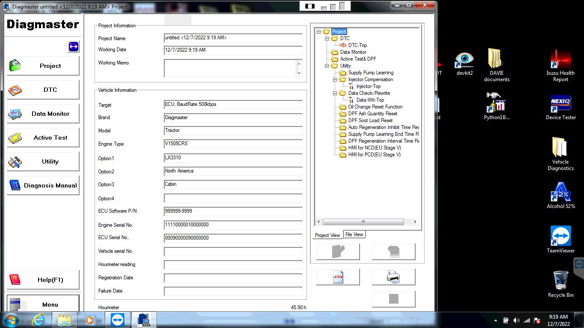Export data with the .csv icon button
This screenshot has width=584, height=328.
point(338,277)
